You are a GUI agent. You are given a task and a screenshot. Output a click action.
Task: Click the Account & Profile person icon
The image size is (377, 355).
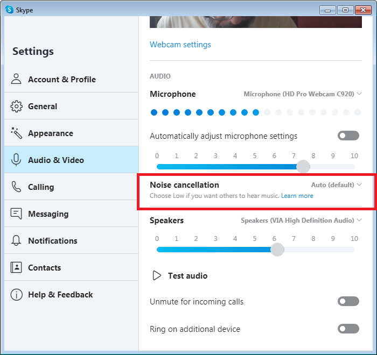coord(16,79)
